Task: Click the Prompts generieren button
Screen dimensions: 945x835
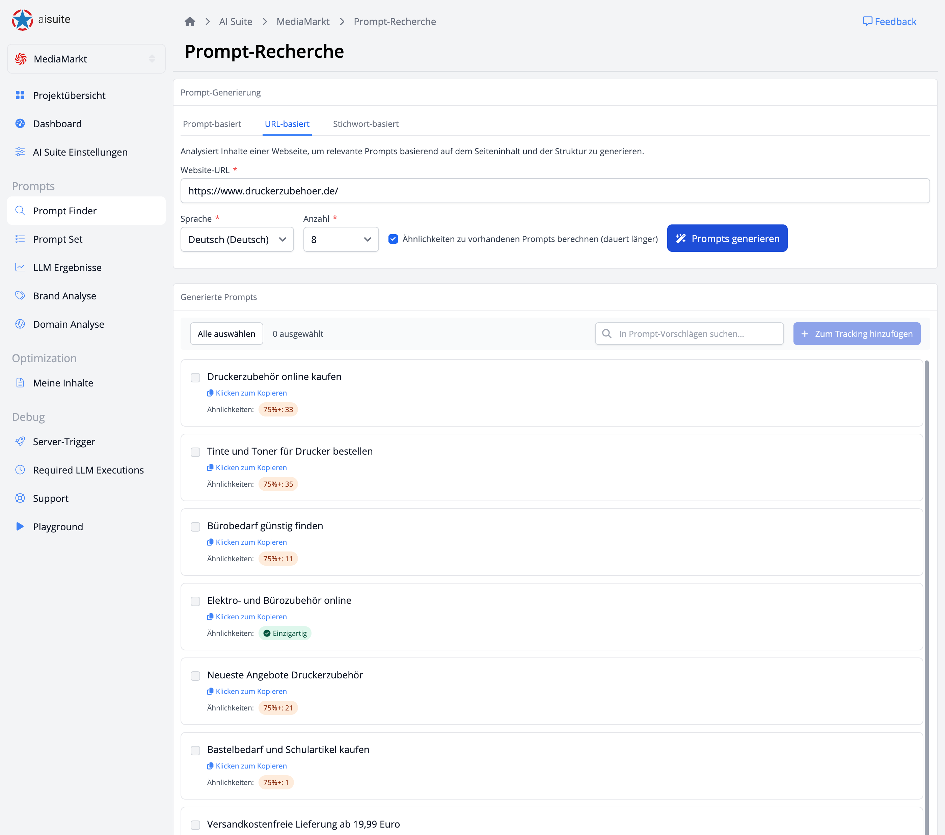Action: [x=727, y=239]
